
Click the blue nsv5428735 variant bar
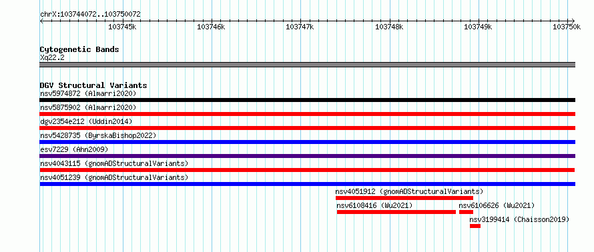307,142
